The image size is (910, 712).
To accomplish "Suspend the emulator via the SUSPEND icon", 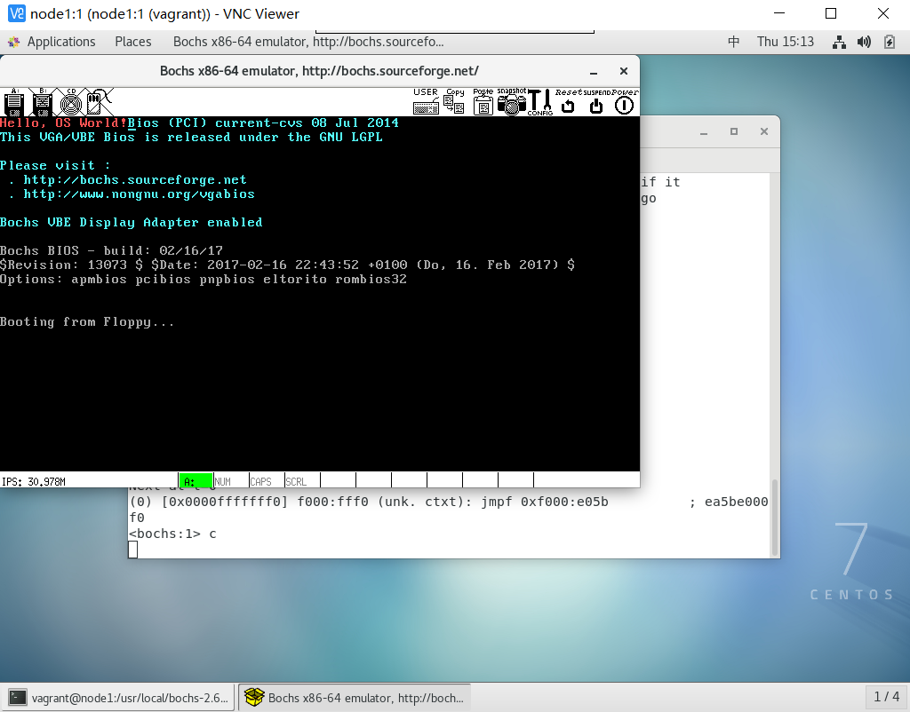I will coord(595,104).
